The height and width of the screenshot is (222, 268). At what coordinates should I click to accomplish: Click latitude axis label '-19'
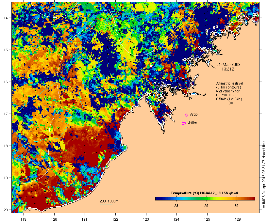tap(5, 178)
